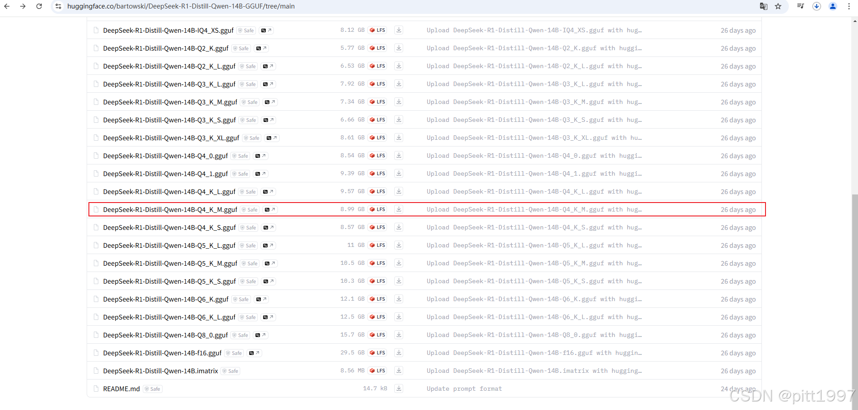The width and height of the screenshot is (858, 410).
Task: Open DeepSeek-R1-Distill-Qwen-14B-IQ4_XS.gguf file link
Action: [168, 30]
